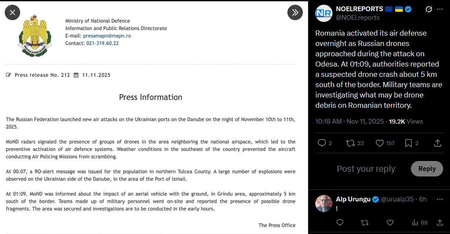Click the 021-319.60.22 contact number
This screenshot has height=234, width=450.
click(103, 43)
